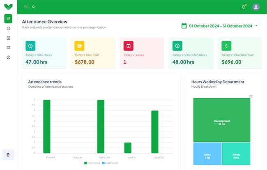
Task: Click the target-shaped icon in sidebar
Action: click(x=8, y=28)
